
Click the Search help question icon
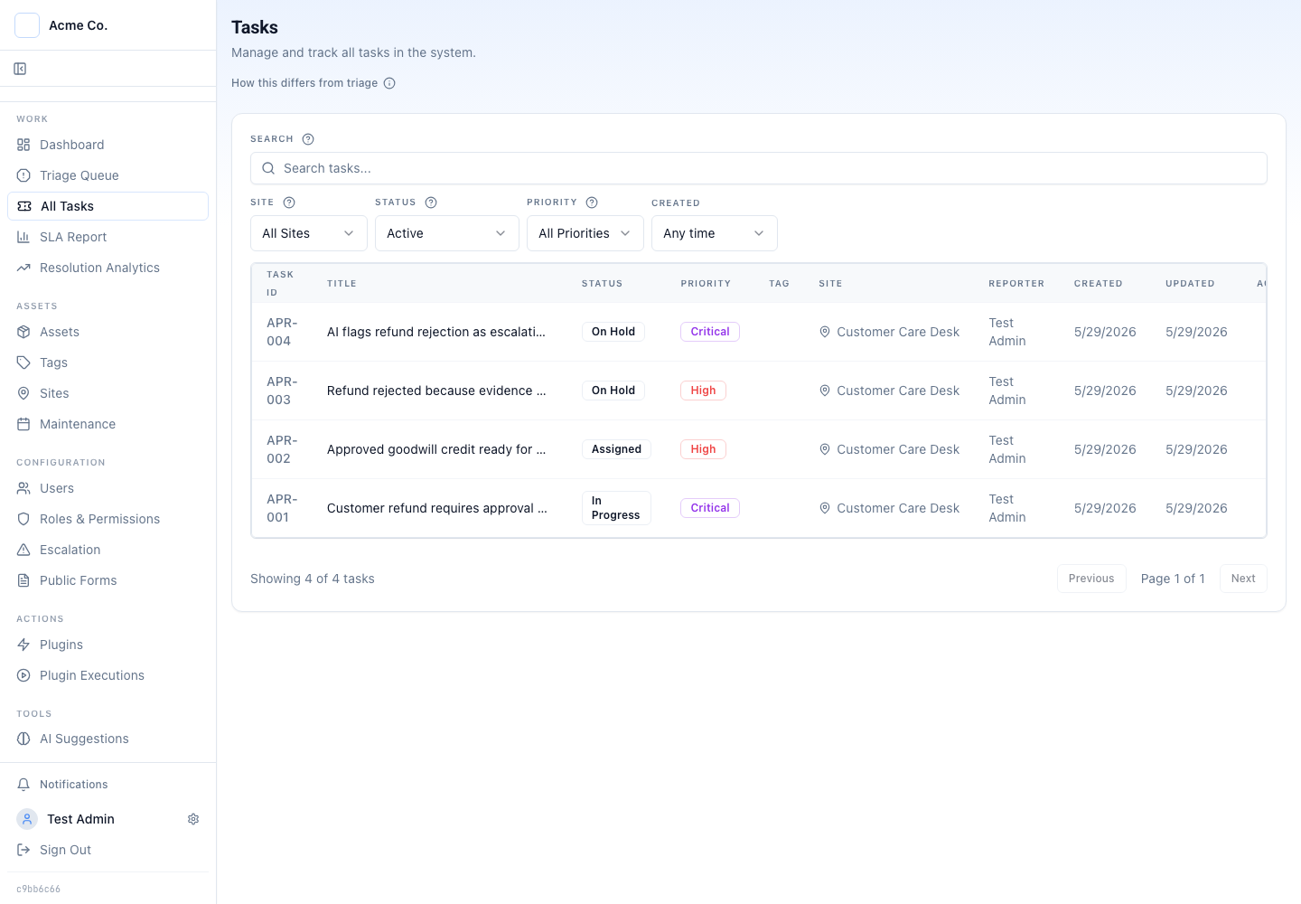click(308, 139)
